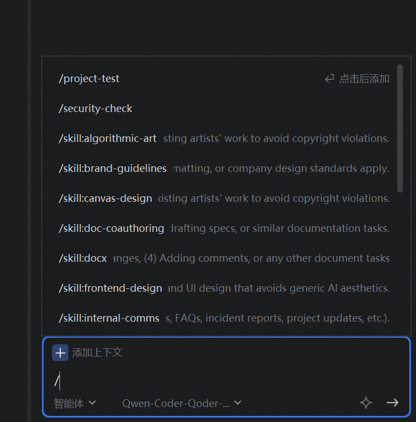Choose the /skill:frontend-design skill
This screenshot has width=416, height=422.
[111, 288]
